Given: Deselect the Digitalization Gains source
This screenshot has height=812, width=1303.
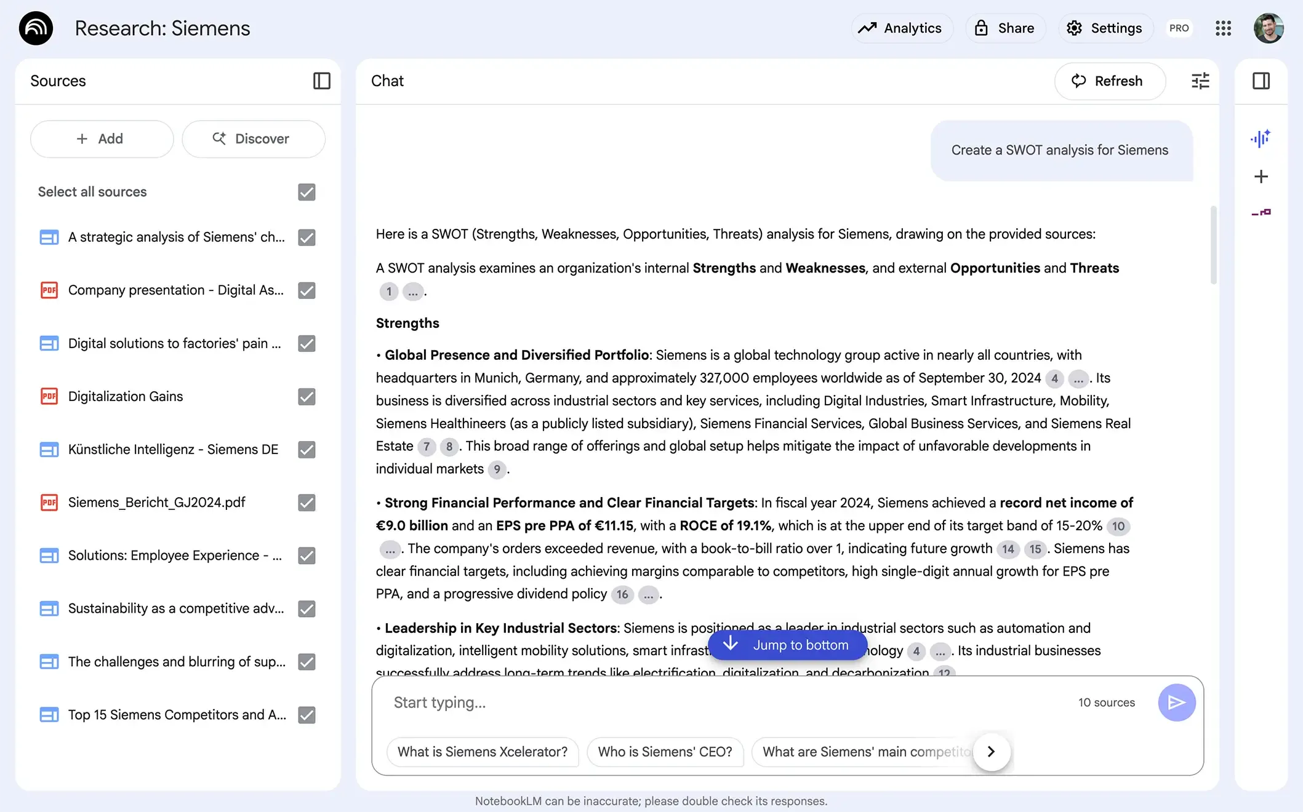Looking at the screenshot, I should click(x=306, y=397).
